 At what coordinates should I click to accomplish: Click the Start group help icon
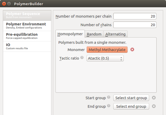click(109, 97)
